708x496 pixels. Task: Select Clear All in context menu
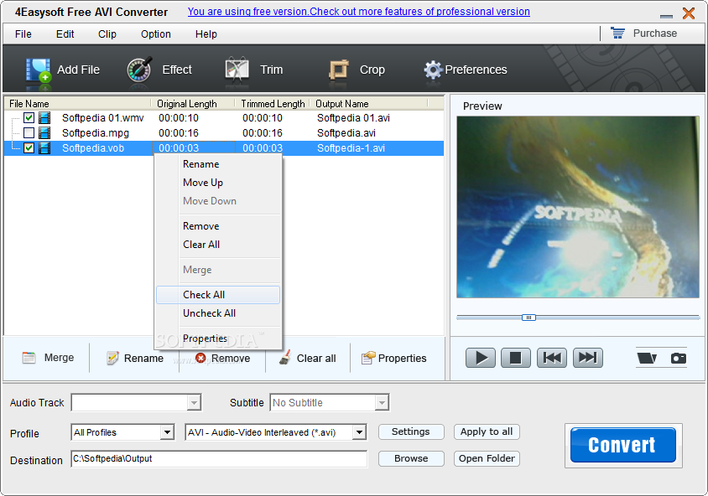[x=218, y=245]
